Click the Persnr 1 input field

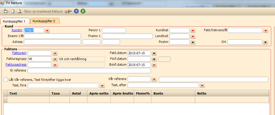pos(114,30)
